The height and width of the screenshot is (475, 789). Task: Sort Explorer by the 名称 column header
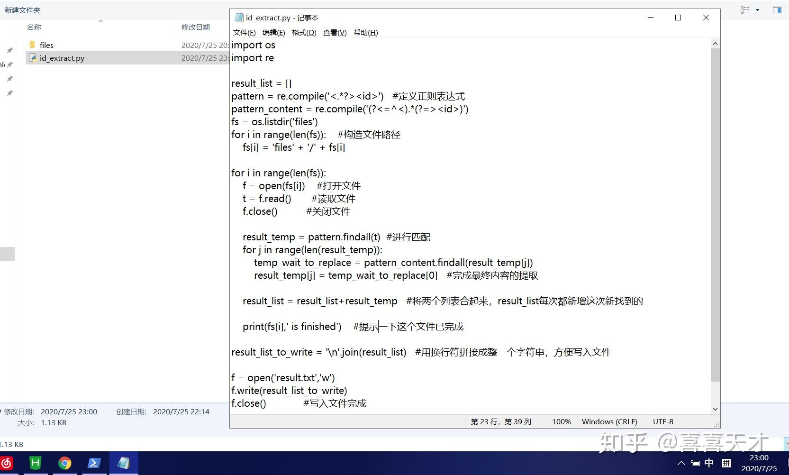34,27
